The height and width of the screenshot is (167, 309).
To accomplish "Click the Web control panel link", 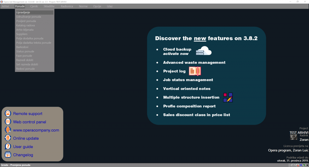I will pos(30,122).
